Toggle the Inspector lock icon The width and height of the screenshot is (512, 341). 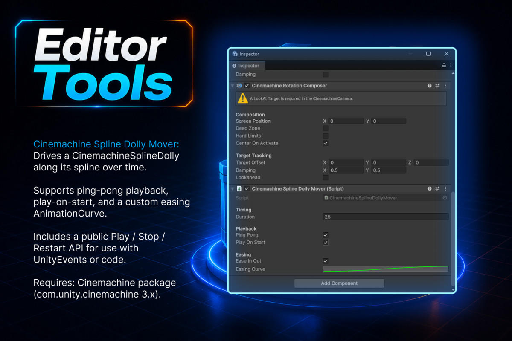pyautogui.click(x=444, y=66)
